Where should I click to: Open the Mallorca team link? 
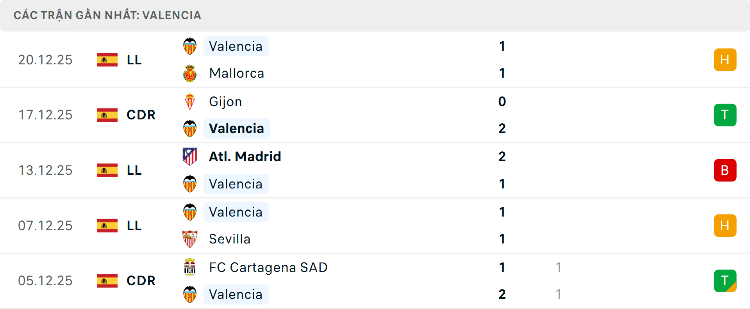click(x=237, y=73)
